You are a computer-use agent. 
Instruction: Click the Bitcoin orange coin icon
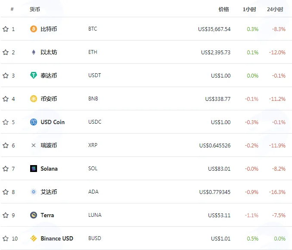click(x=34, y=29)
